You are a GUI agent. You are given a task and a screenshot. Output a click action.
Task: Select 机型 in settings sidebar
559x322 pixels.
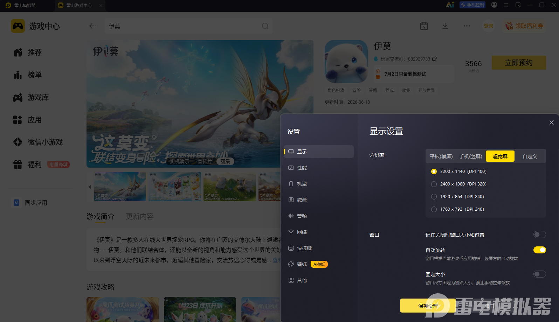[318, 184]
